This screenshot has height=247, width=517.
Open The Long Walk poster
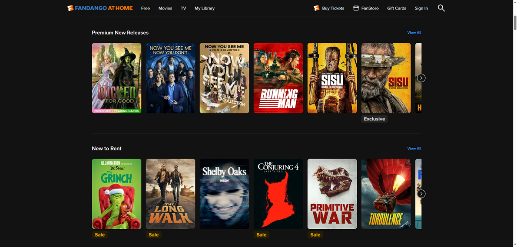tap(170, 194)
